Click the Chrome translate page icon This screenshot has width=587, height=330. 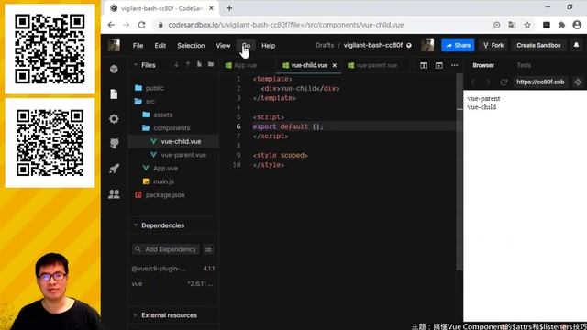click(x=512, y=25)
